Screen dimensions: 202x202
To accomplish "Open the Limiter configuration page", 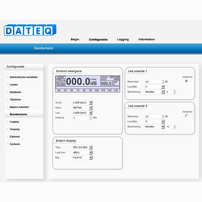I will coord(14,85).
